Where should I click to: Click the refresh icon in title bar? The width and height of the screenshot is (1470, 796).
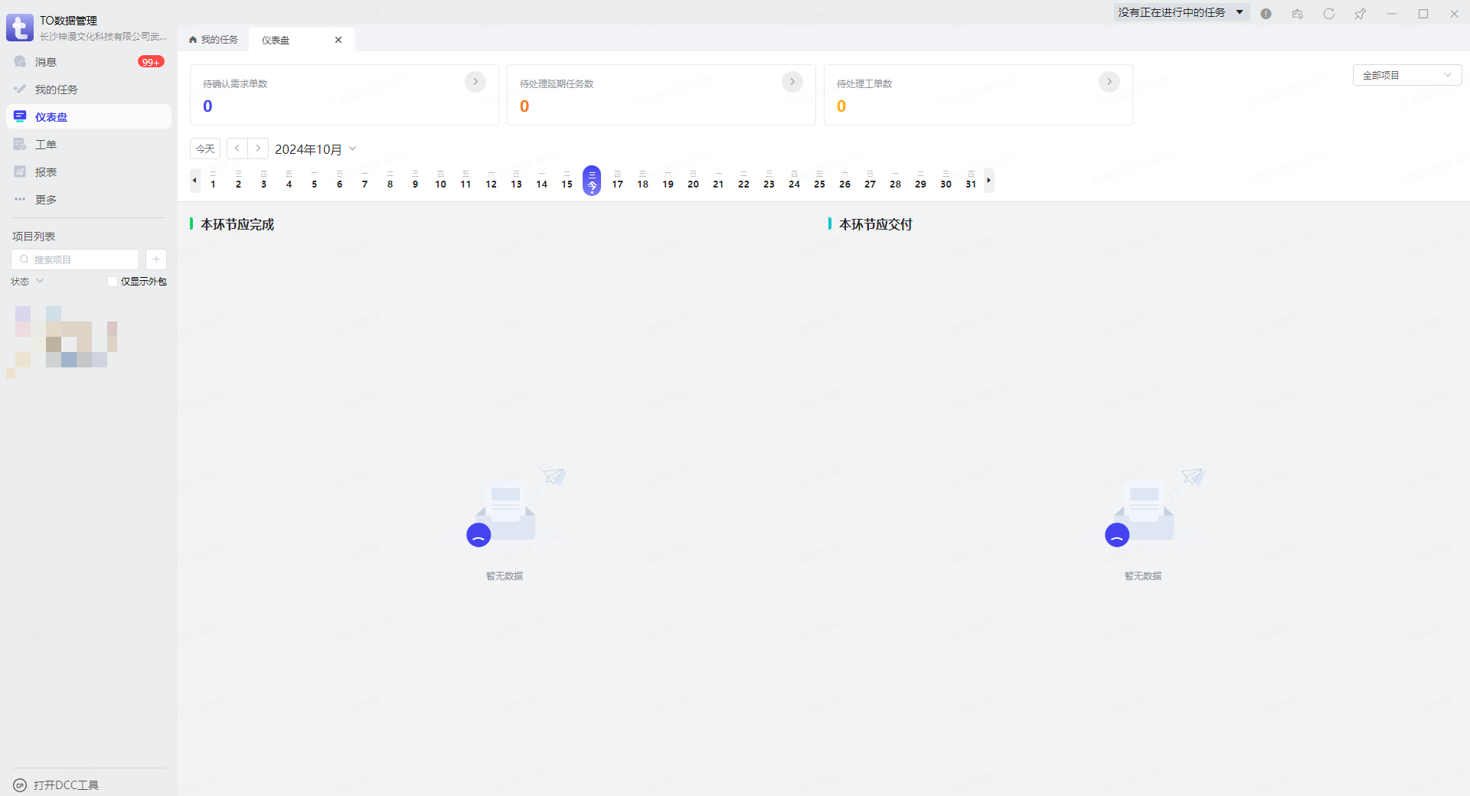click(x=1328, y=14)
